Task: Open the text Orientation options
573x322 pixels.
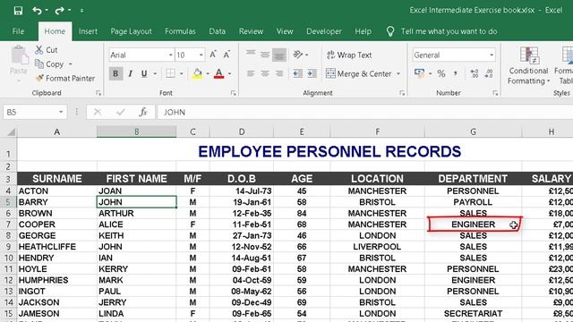Action: pyautogui.click(x=301, y=55)
